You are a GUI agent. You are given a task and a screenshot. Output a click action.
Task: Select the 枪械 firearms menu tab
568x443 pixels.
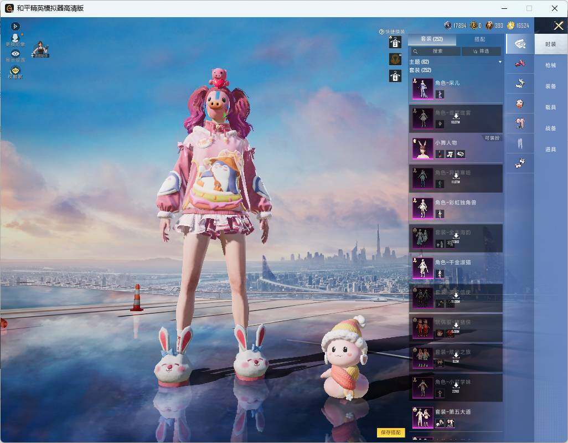click(x=551, y=65)
